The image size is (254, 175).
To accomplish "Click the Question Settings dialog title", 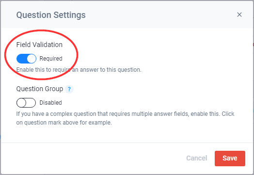I will click(51, 15).
